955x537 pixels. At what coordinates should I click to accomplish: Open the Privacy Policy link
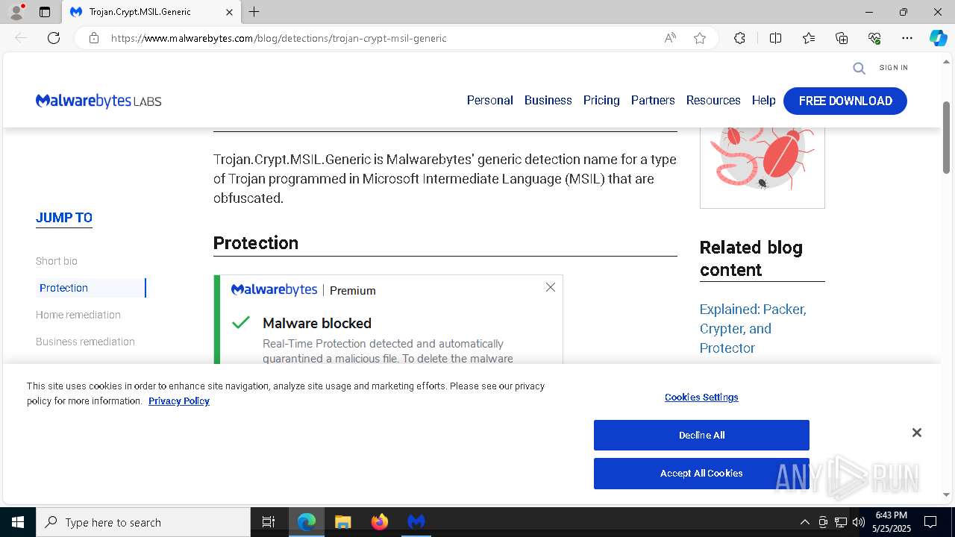click(179, 401)
